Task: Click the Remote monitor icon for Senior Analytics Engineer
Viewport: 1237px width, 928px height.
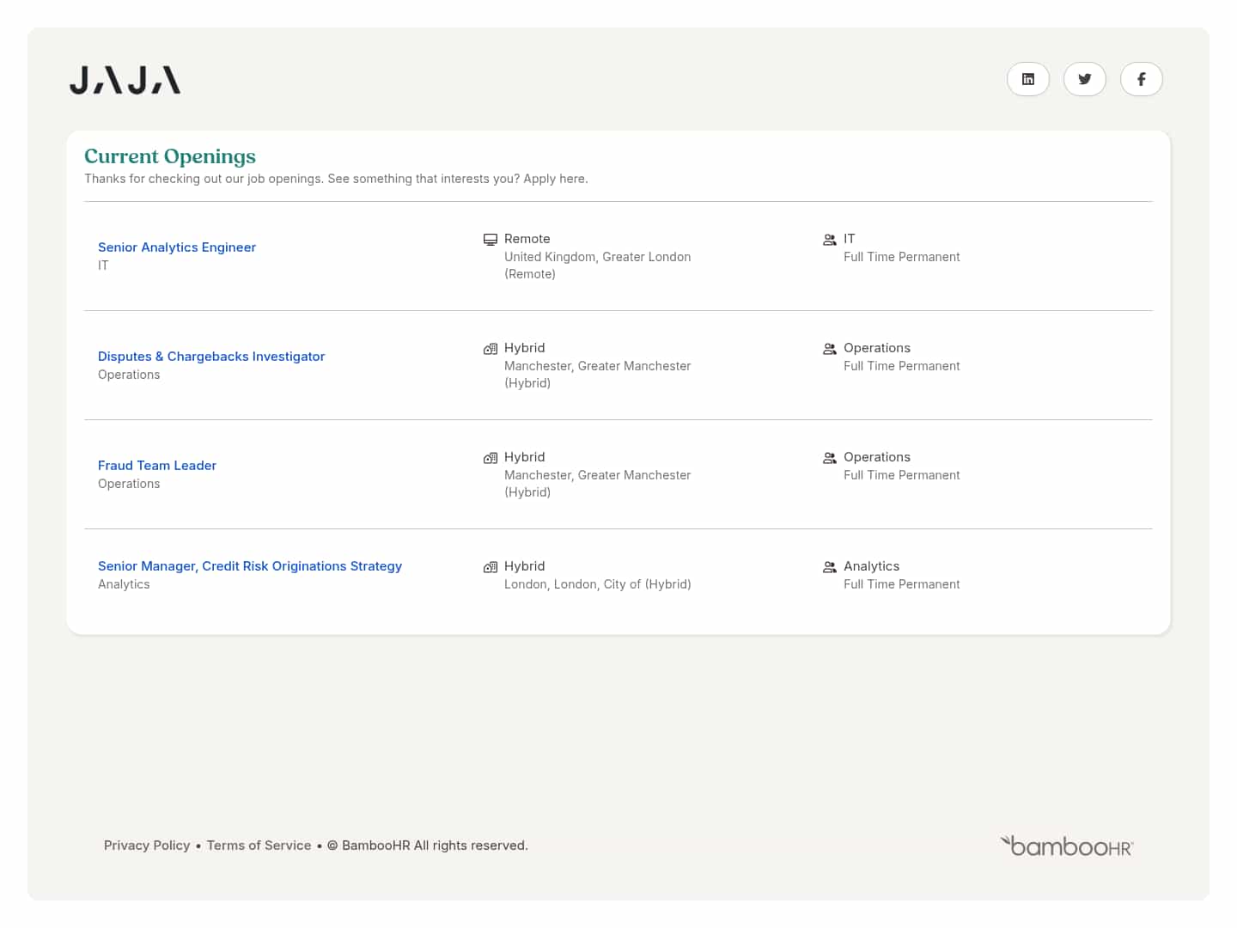Action: 491,240
